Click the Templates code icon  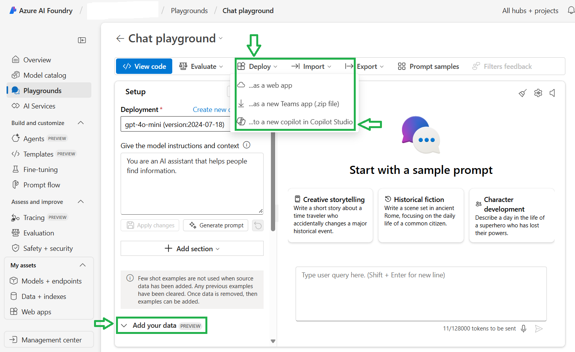click(x=15, y=154)
